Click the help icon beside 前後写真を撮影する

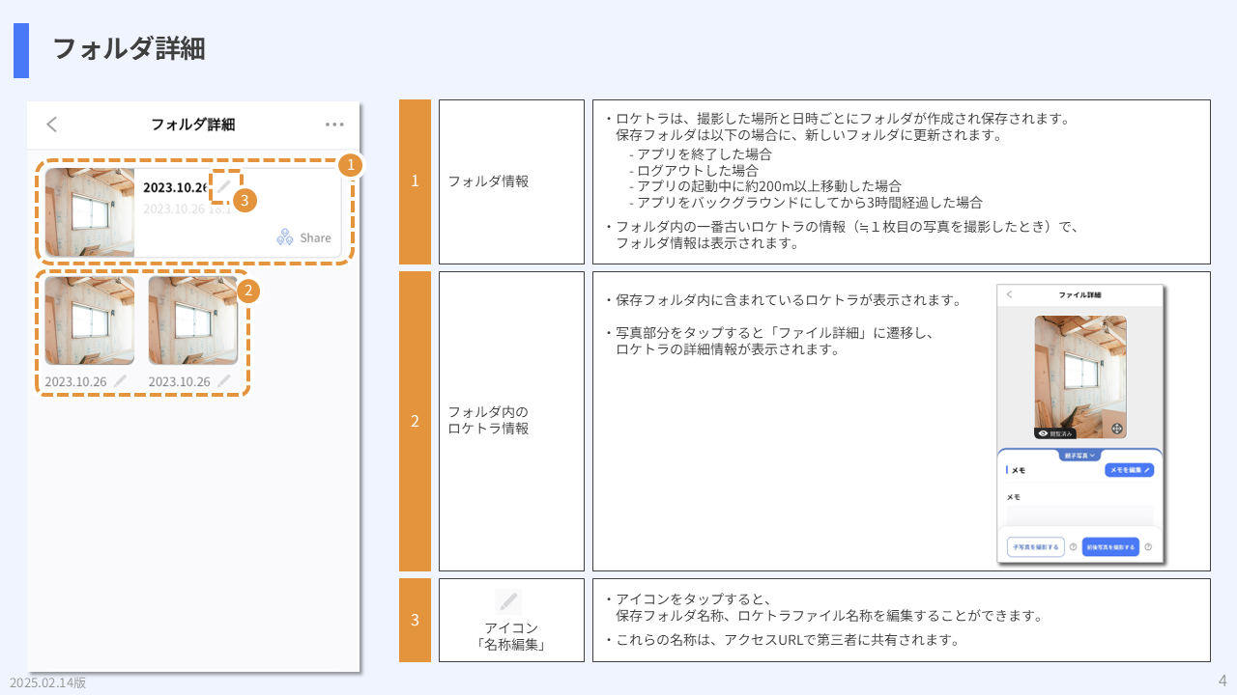click(x=1148, y=547)
